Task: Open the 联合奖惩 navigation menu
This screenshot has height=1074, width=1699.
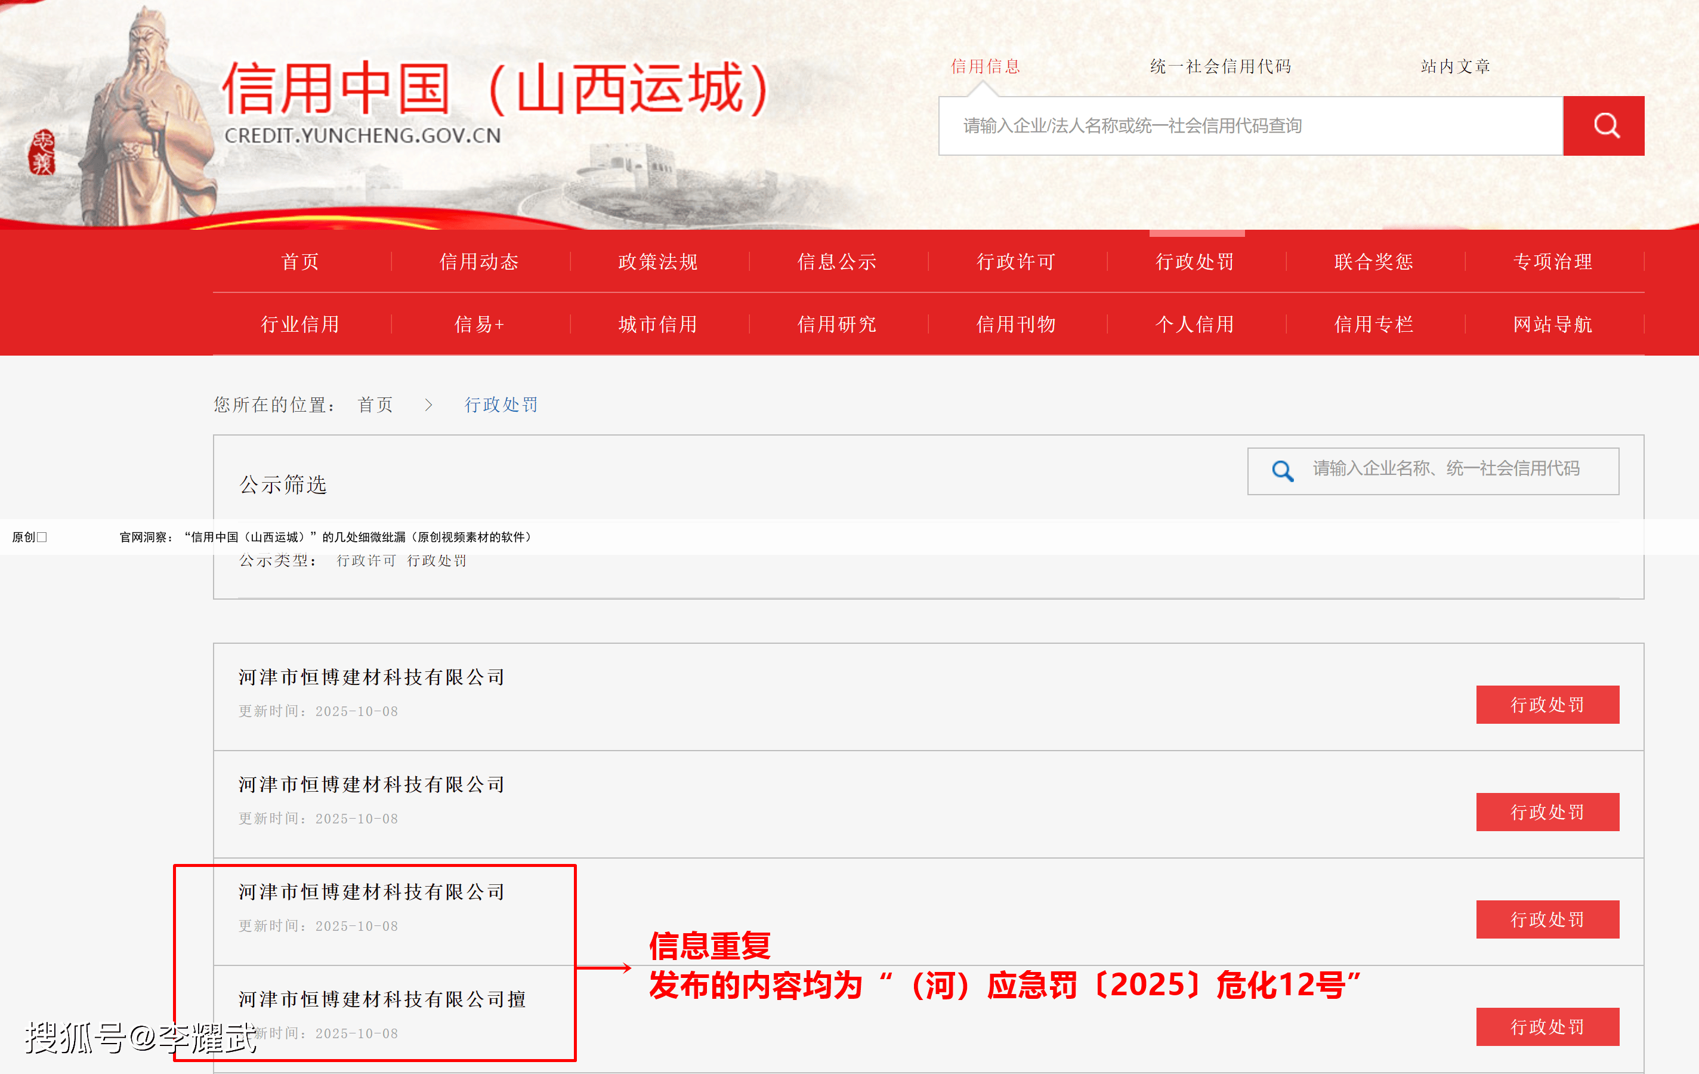Action: coord(1372,262)
